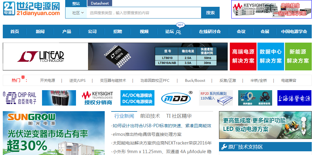
Task: Open the green 新能源解决方案 tile
Action: [298, 57]
